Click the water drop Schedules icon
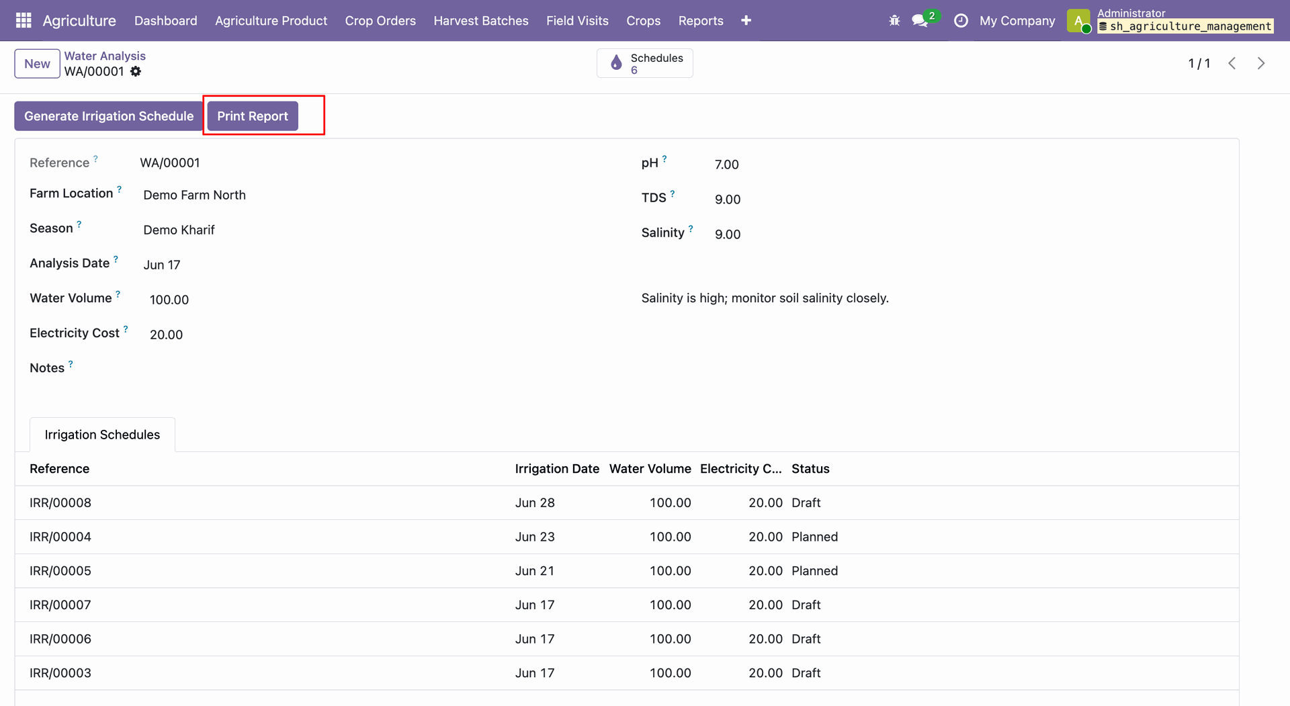This screenshot has height=706, width=1290. [616, 63]
